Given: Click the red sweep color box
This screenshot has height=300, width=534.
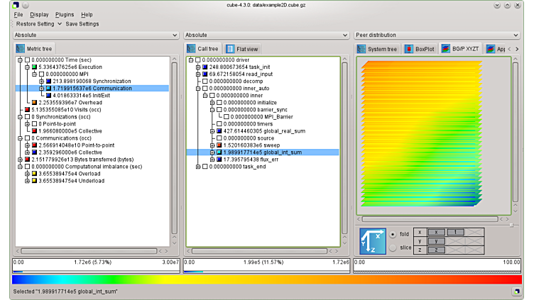Looking at the screenshot, I should (219, 145).
